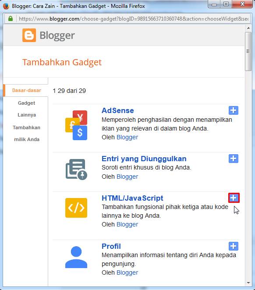Add the Profil gadget plus icon
The height and width of the screenshot is (290, 255).
(x=234, y=246)
